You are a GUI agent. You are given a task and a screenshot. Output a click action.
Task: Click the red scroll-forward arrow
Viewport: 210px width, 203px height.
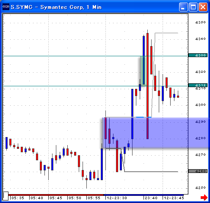pos(204,198)
